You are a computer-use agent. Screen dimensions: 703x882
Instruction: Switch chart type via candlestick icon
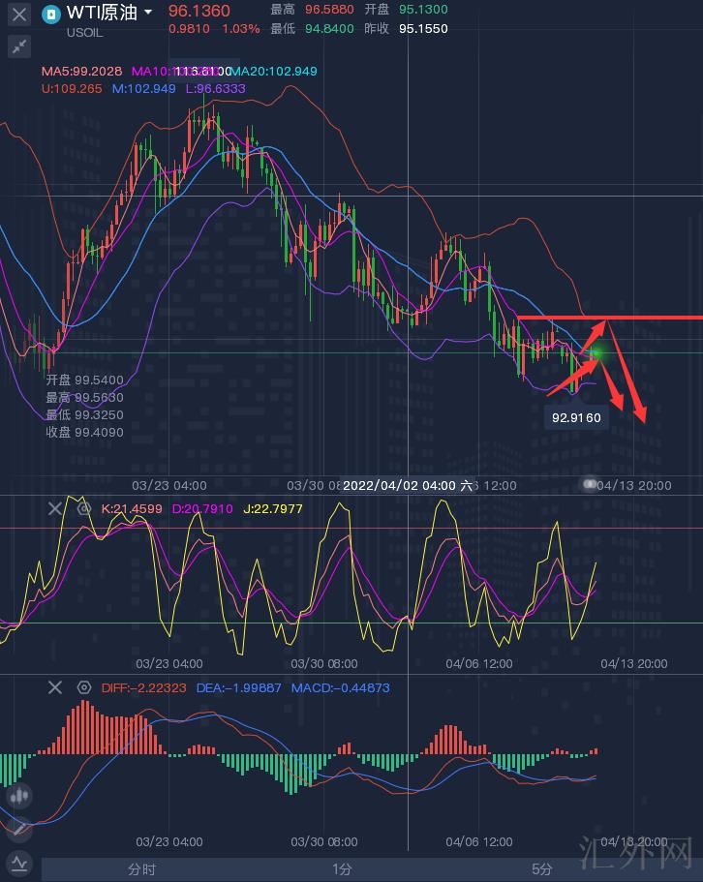click(19, 796)
